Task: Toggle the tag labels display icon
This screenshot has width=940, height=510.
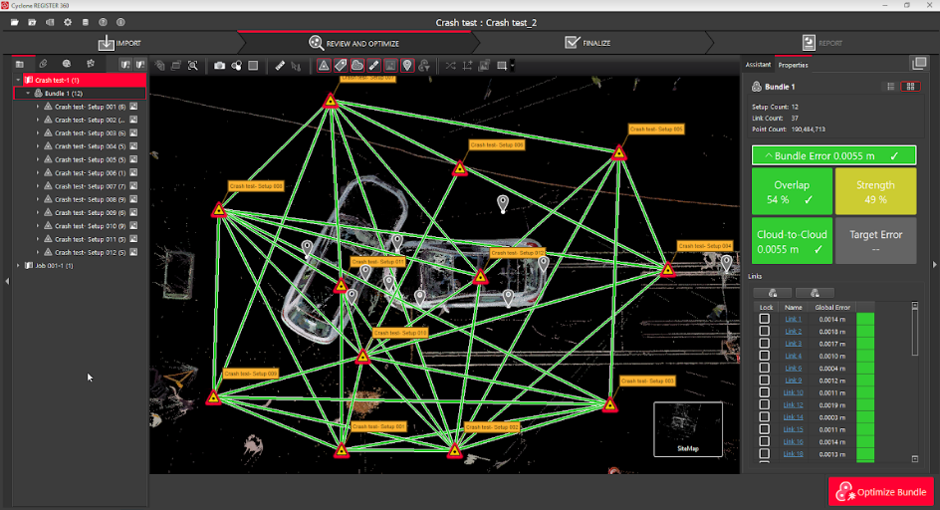Action: [341, 66]
